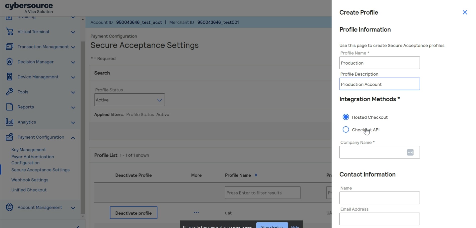Click the Company Name input field
Image resolution: width=476 pixels, height=228 pixels.
click(372, 152)
